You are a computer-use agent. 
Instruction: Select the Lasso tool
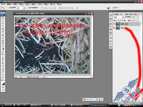click(3, 24)
